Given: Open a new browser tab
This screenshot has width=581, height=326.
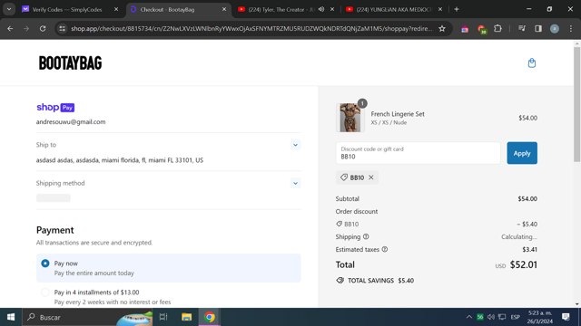Looking at the screenshot, I should (457, 9).
